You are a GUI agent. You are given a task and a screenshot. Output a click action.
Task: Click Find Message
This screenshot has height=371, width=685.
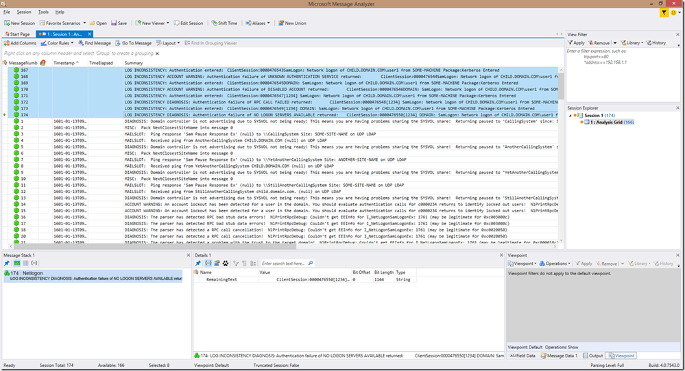(x=95, y=43)
